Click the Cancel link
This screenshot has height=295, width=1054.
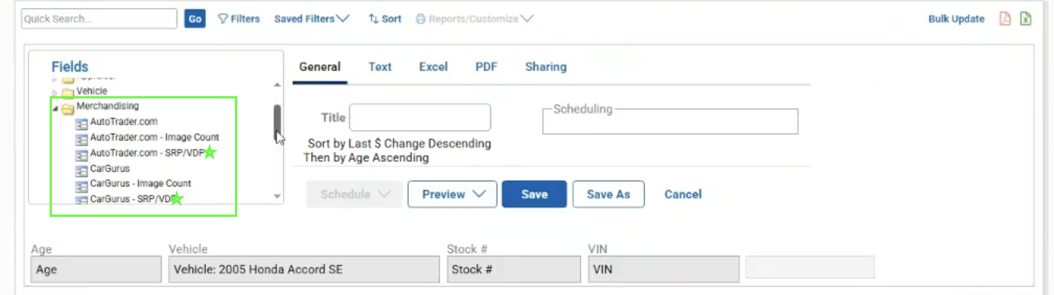683,194
